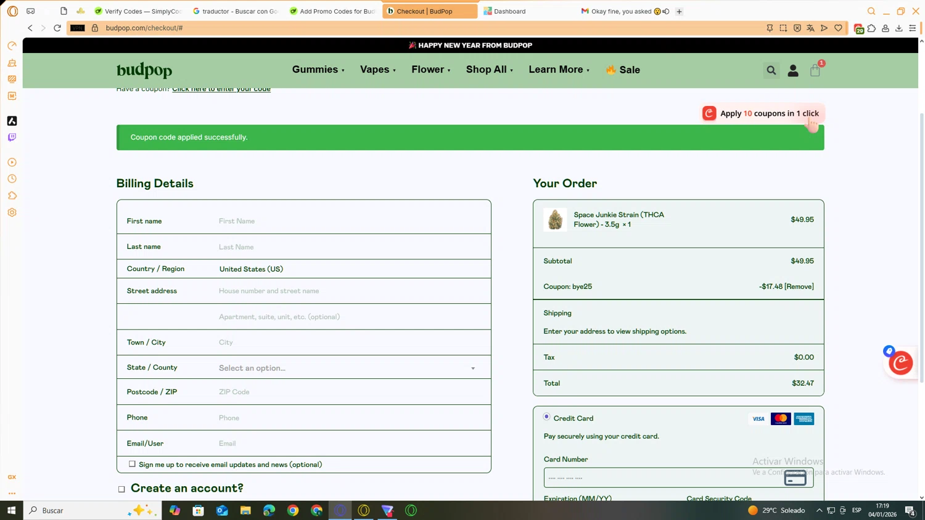This screenshot has height=520, width=925.
Task: Open history clock icon in sidebar
Action: pos(12,179)
